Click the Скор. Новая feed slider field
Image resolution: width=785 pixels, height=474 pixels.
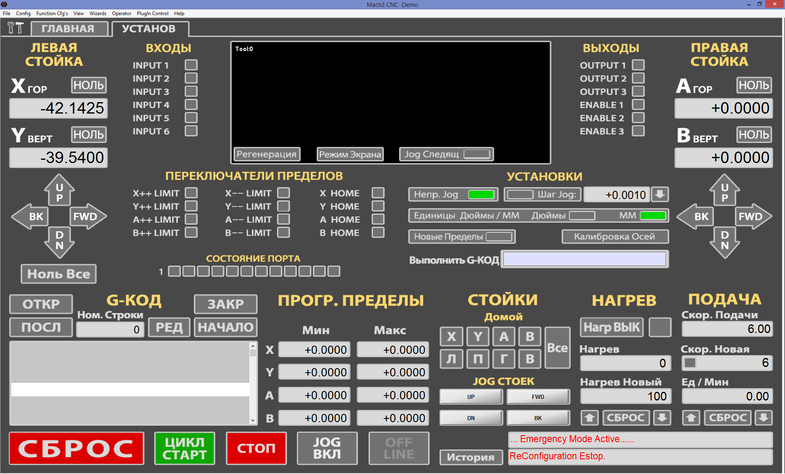click(727, 363)
